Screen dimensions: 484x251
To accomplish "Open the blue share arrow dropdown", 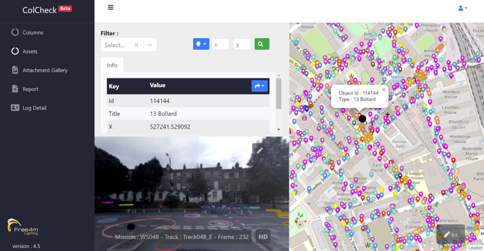I will tap(259, 86).
